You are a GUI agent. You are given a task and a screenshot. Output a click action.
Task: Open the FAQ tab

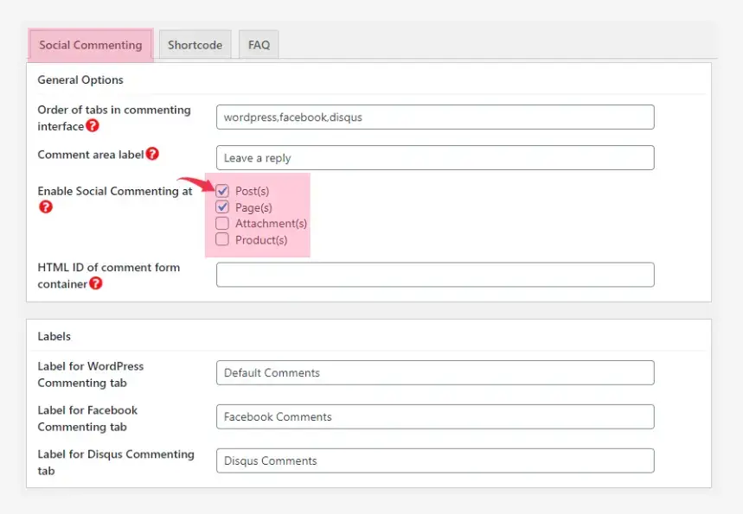pos(259,45)
